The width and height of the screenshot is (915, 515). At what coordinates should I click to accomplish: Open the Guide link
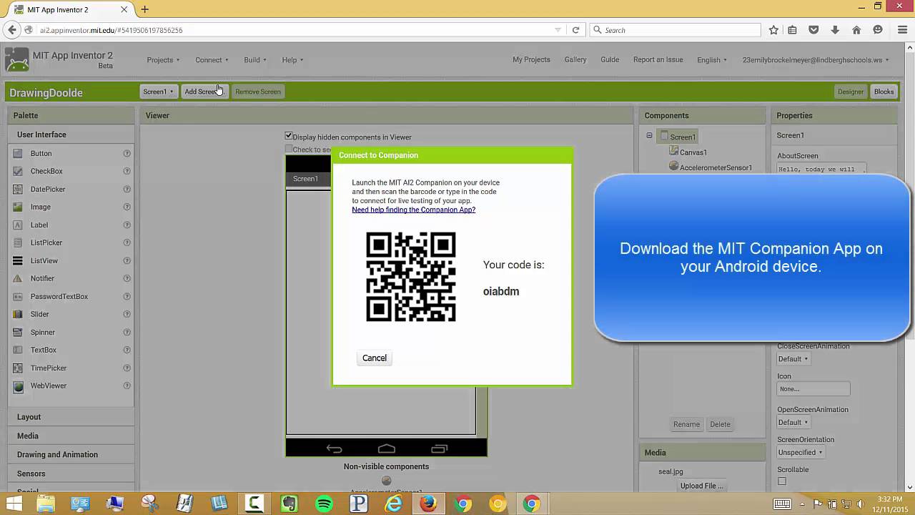610,60
